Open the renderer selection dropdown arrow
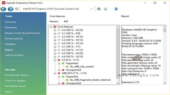This screenshot has height=95, width=170. 92,9
